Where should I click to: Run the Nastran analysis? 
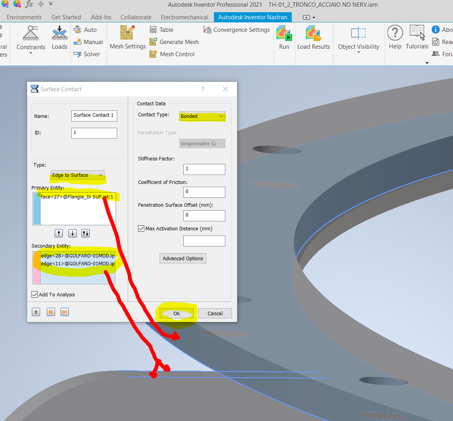pos(284,37)
